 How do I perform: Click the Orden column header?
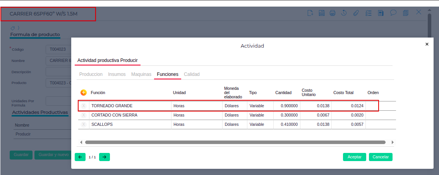(373, 93)
